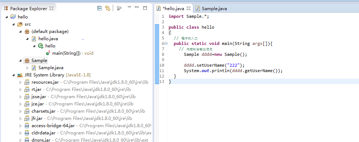The image size is (359, 142).
Task: Click the rt.jar jar icon
Action: click(27, 89)
